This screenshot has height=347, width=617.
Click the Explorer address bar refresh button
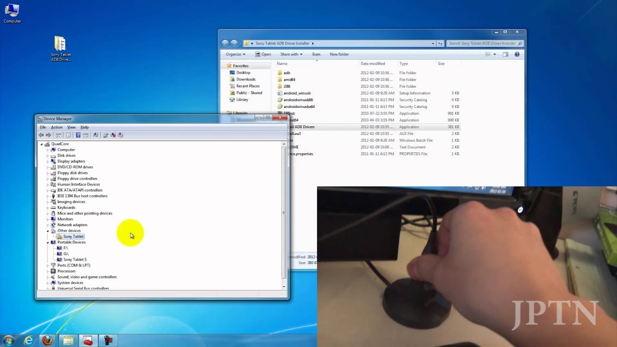click(440, 43)
